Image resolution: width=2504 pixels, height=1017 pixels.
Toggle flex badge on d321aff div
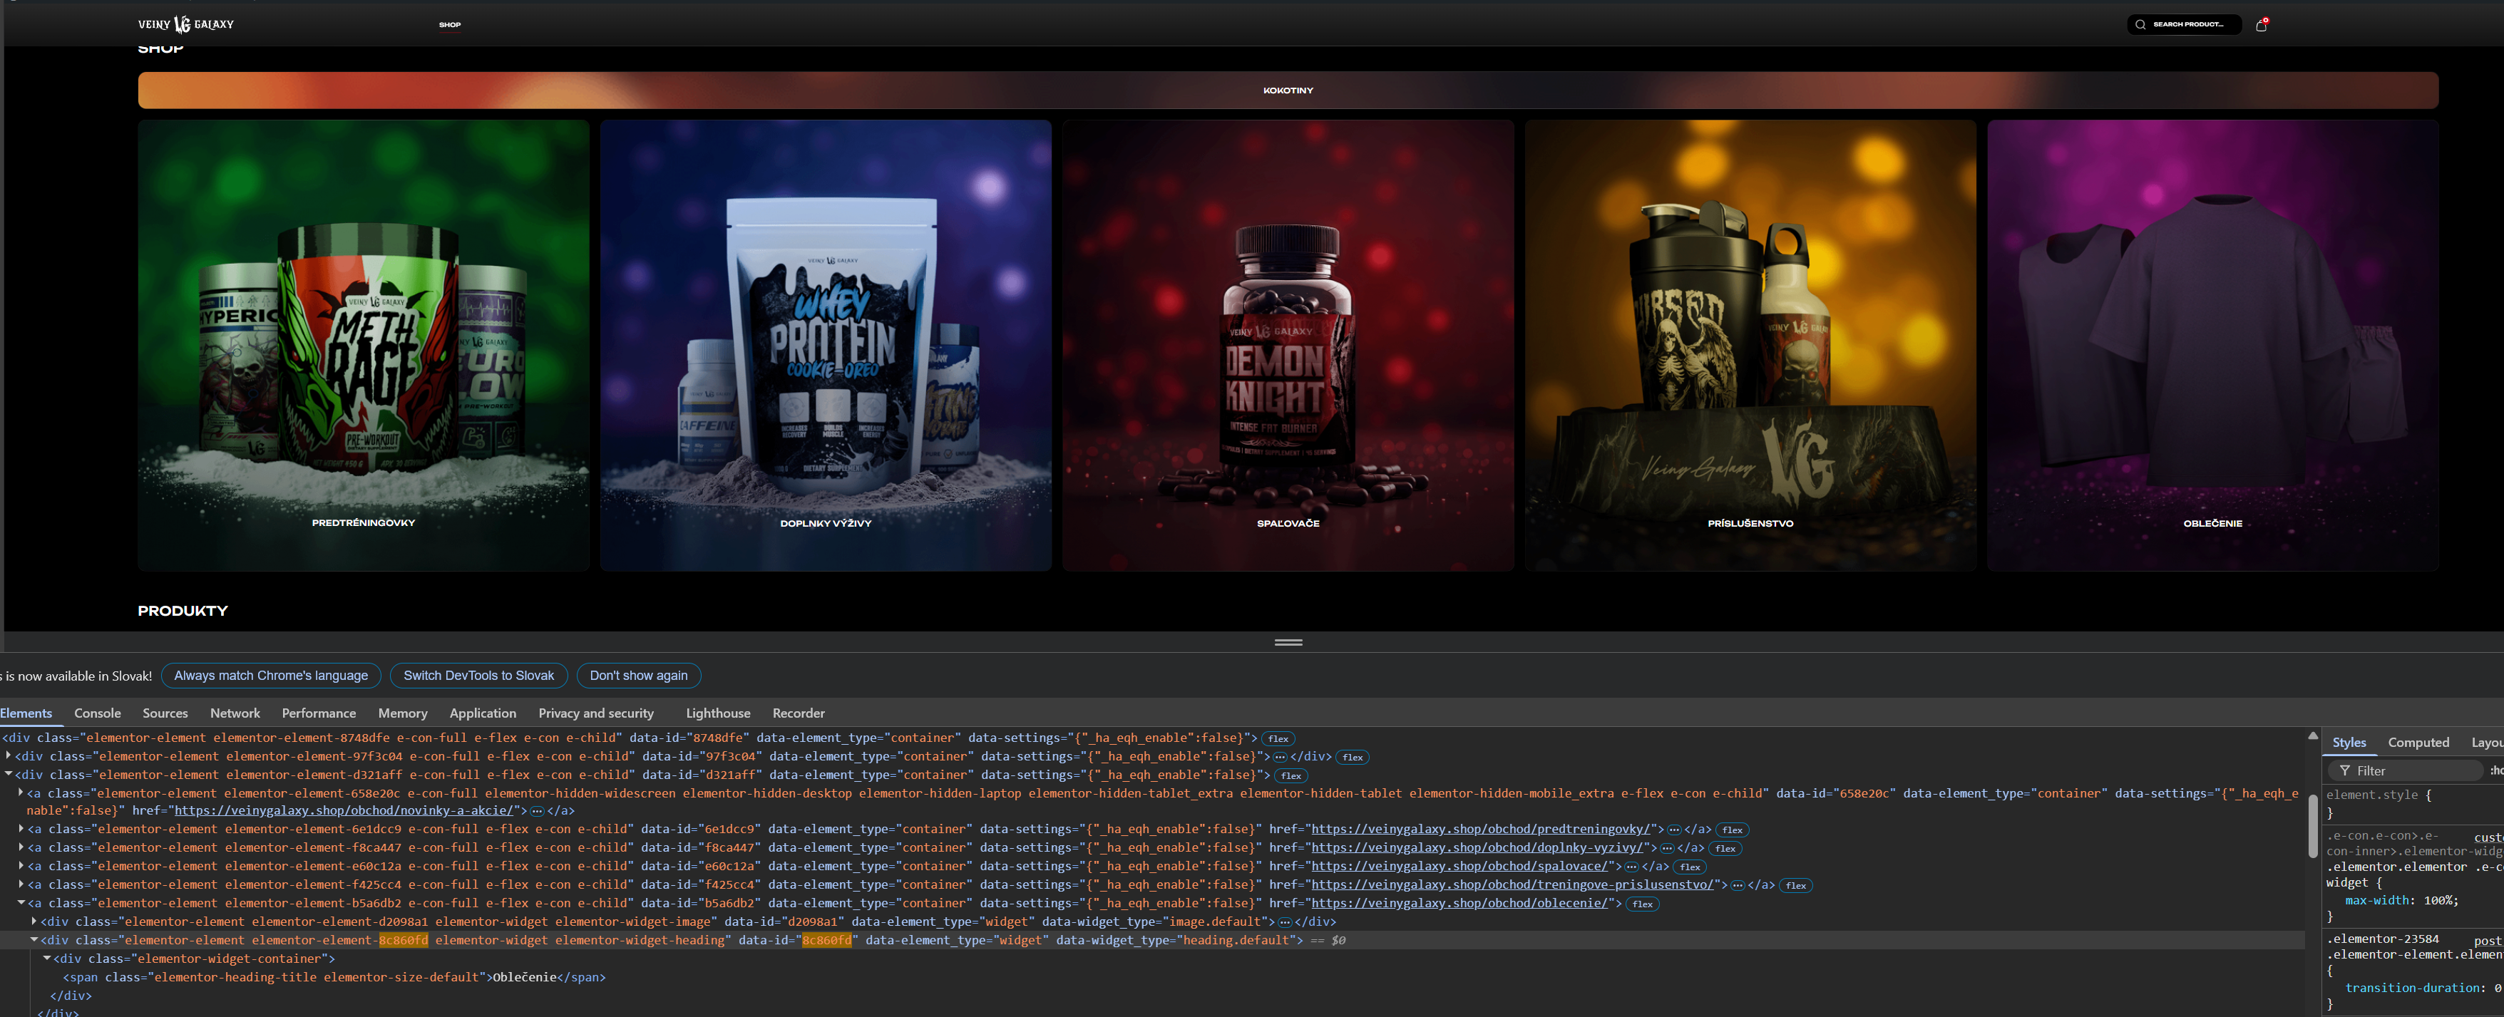click(x=1291, y=776)
